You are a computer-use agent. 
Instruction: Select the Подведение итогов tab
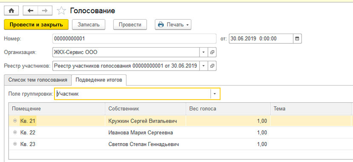pos(99,80)
